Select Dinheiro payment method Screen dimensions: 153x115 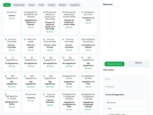click(126, 103)
